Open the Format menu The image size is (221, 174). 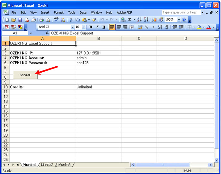[59, 13]
